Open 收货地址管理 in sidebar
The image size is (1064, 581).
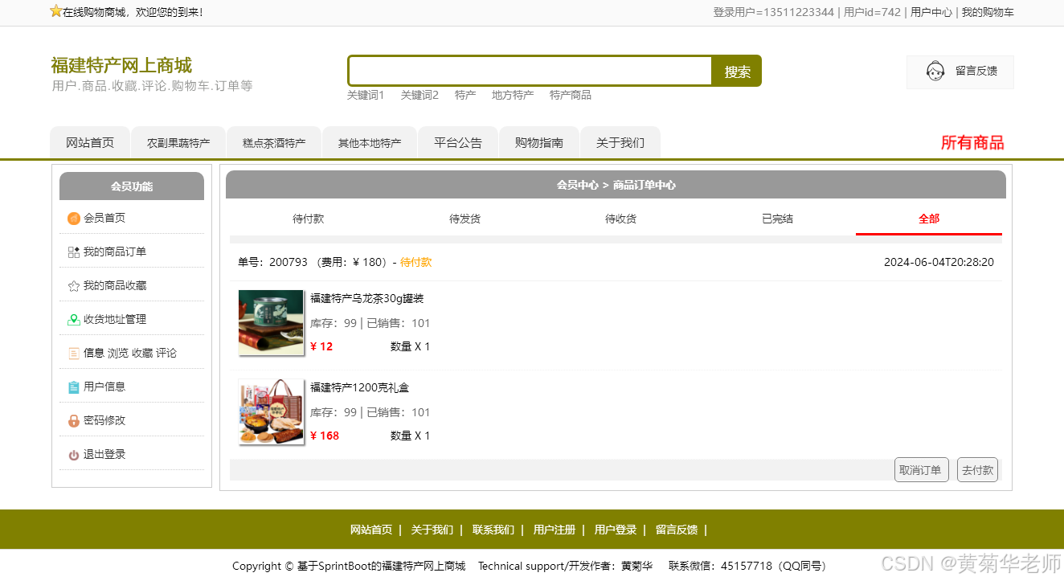(x=115, y=320)
